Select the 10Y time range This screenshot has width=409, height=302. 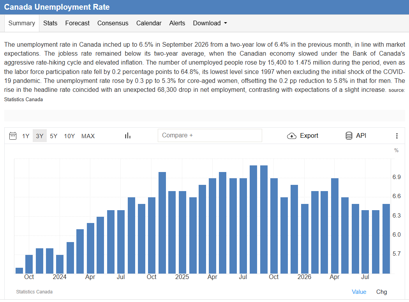click(69, 136)
